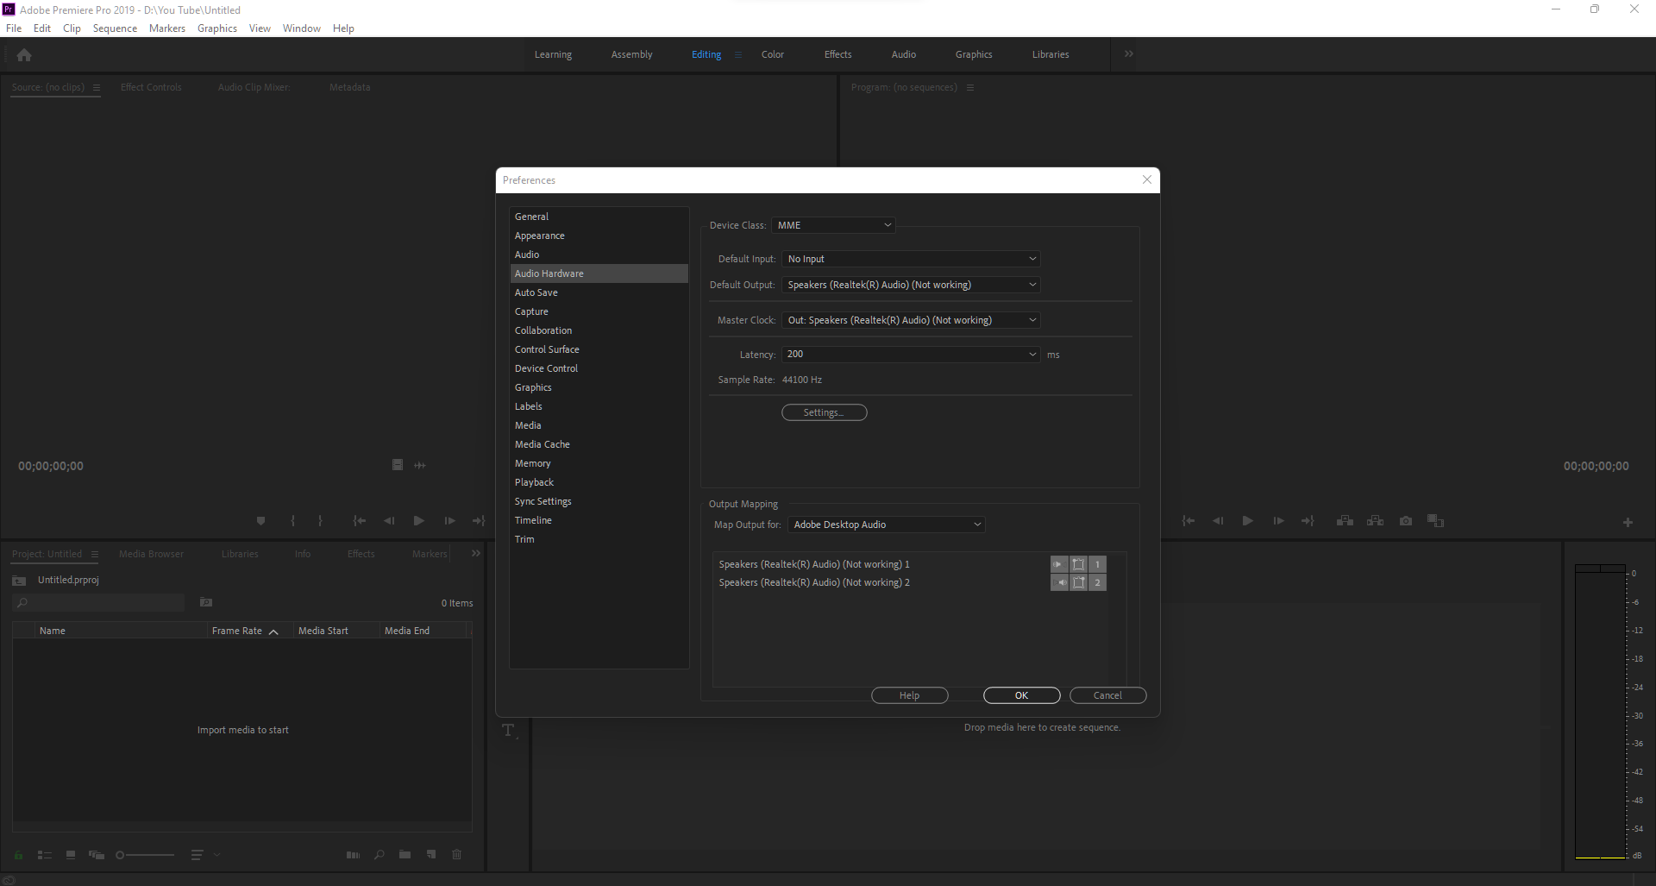Click the New Bin folder icon
This screenshot has width=1656, height=886.
click(405, 855)
